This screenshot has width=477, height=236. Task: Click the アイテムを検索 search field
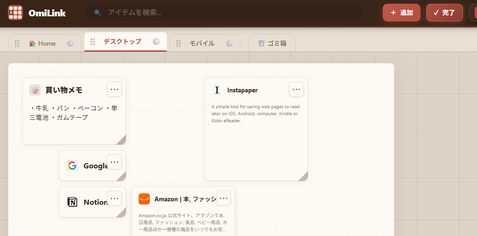pyautogui.click(x=224, y=13)
